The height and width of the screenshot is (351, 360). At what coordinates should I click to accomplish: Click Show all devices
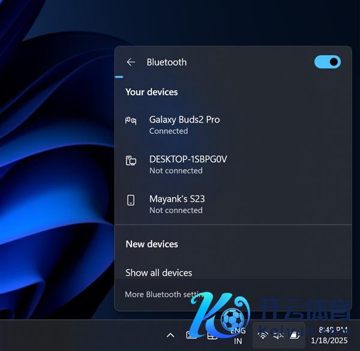point(159,272)
